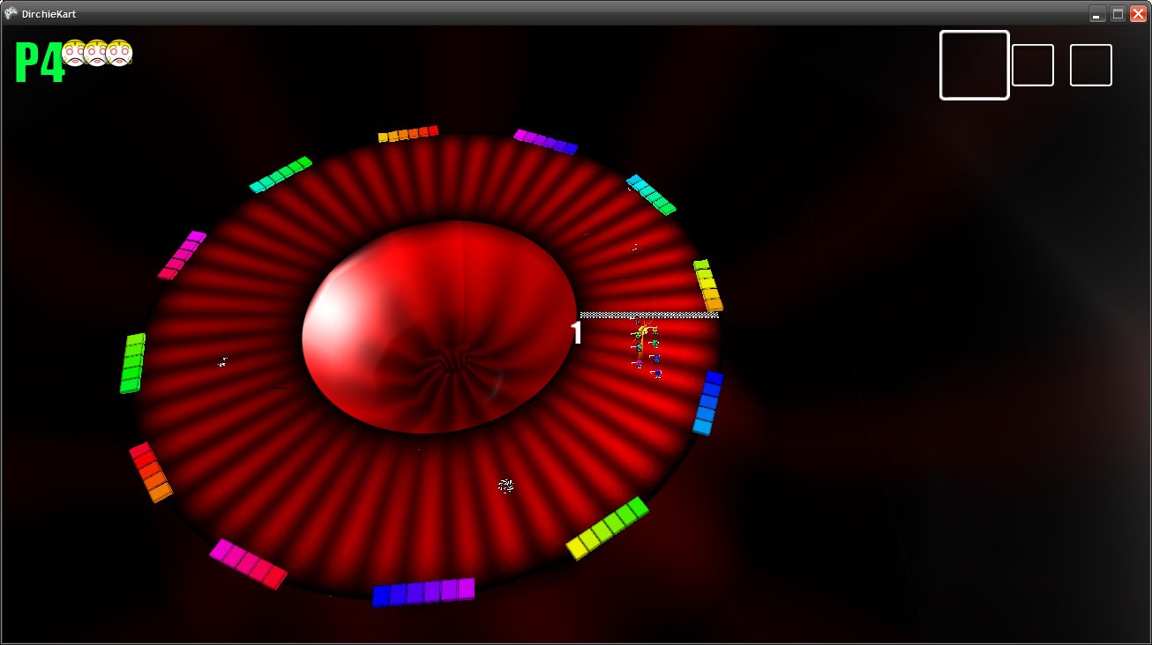Viewport: 1152px width, 645px height.
Task: Open the DirchieKart title bar icon menu
Action: [11, 13]
